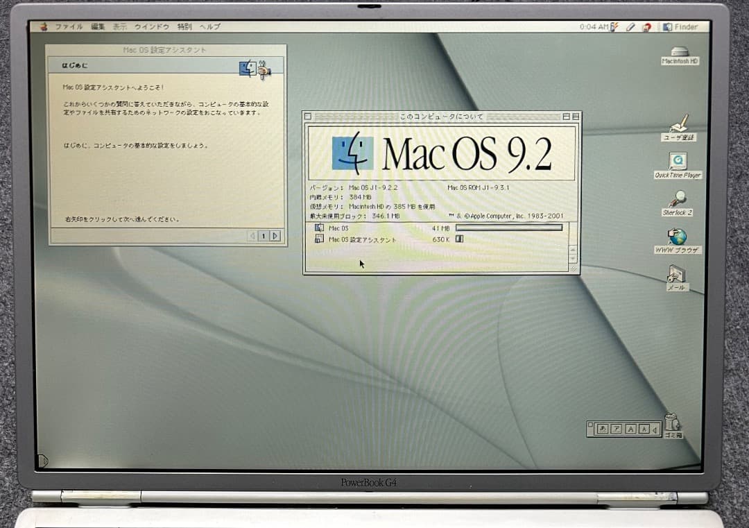Image resolution: width=749 pixels, height=528 pixels.
Task: Collapse the Control Strip with its arrow
Action: (655, 429)
